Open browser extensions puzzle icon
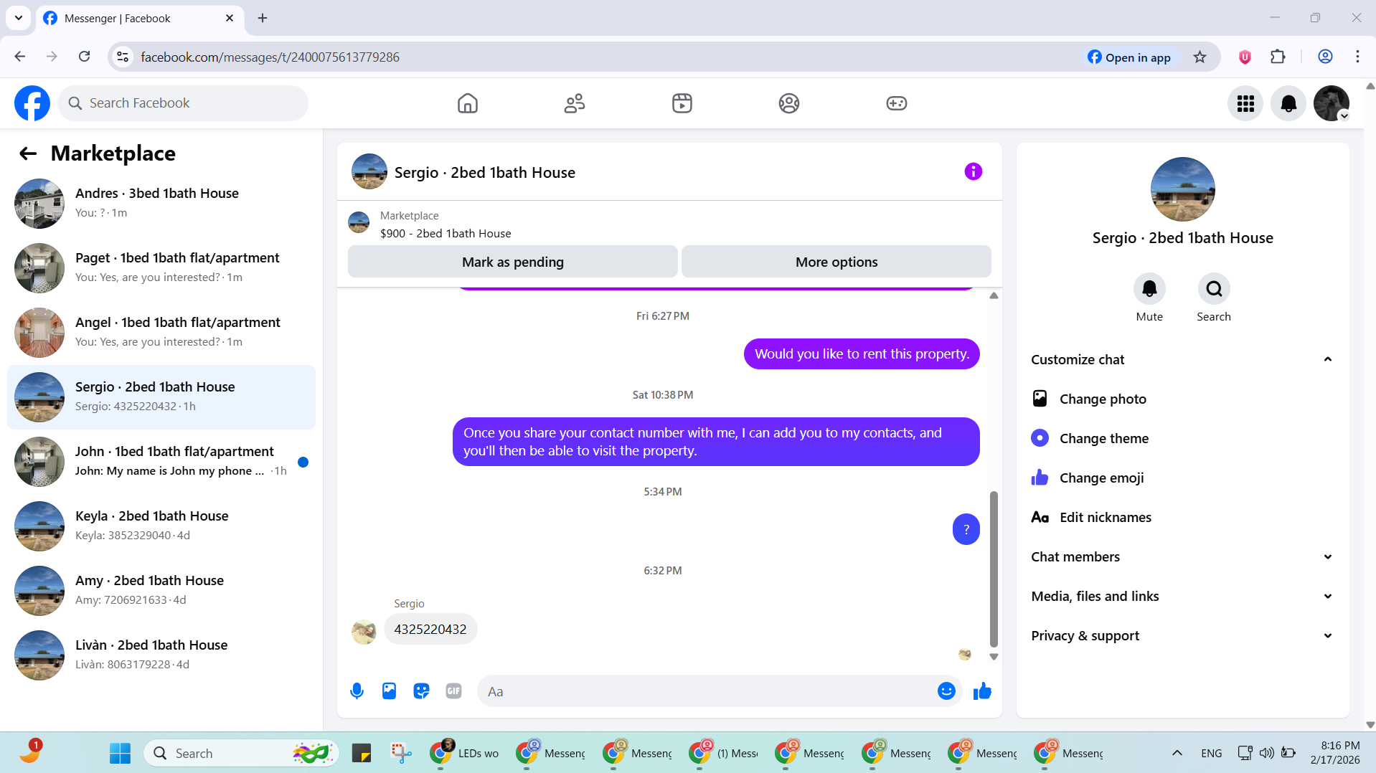 point(1278,57)
